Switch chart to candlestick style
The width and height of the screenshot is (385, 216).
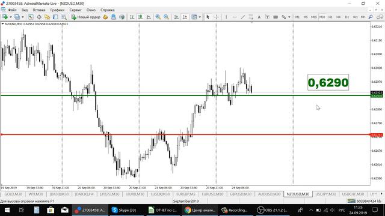pyautogui.click(x=140, y=17)
